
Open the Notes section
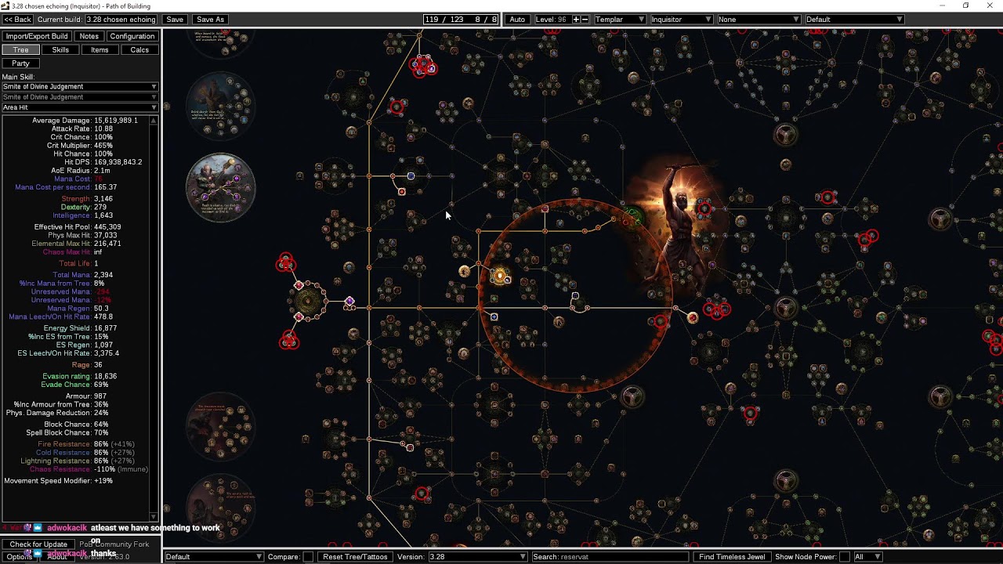tap(89, 36)
